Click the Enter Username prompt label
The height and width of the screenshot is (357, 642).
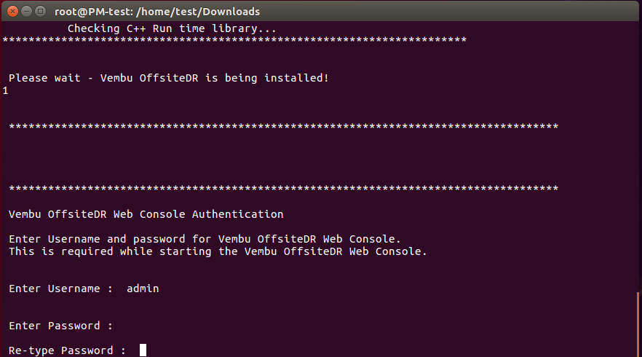point(60,289)
